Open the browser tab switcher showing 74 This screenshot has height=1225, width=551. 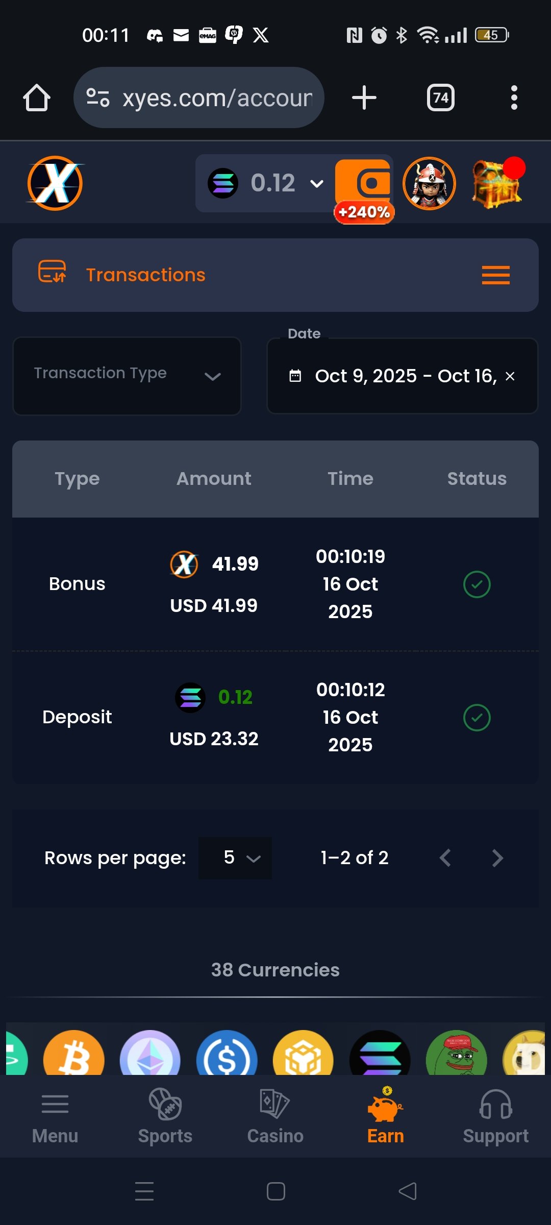[441, 97]
